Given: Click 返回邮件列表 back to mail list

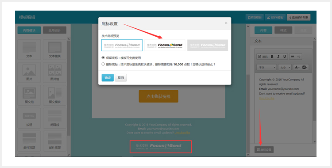Looking at the screenshot, I should [298, 17].
